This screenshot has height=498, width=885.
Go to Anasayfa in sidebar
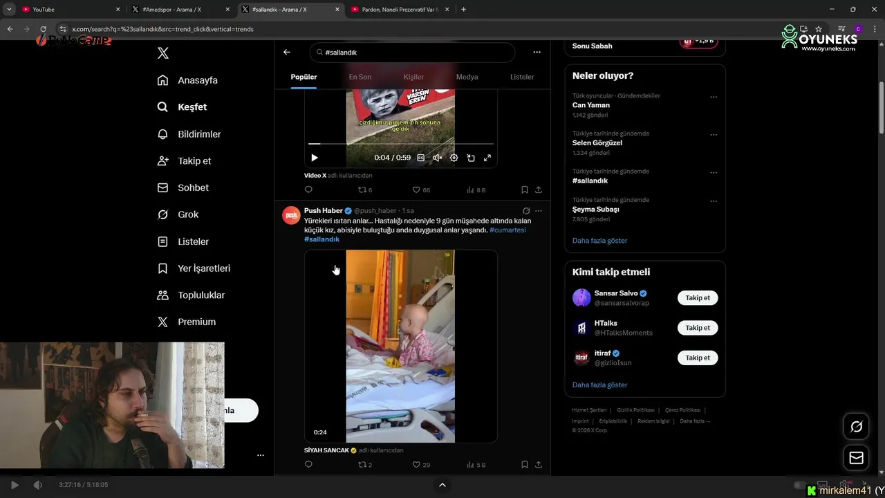(187, 80)
